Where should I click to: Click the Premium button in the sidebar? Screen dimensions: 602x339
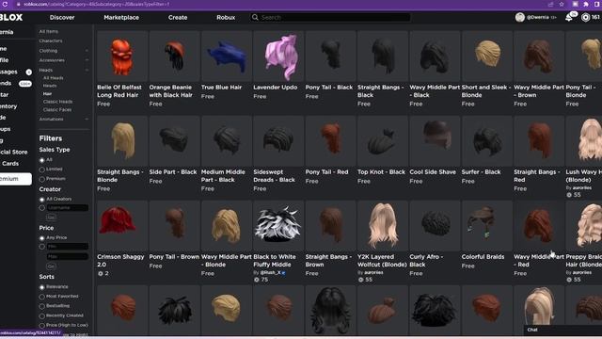pyautogui.click(x=15, y=179)
